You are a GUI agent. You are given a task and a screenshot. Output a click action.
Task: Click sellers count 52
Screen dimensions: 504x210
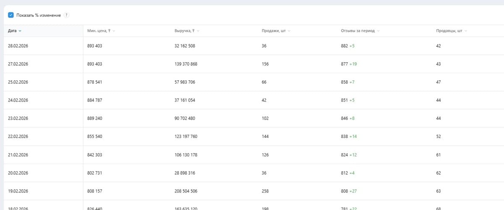(x=438, y=137)
